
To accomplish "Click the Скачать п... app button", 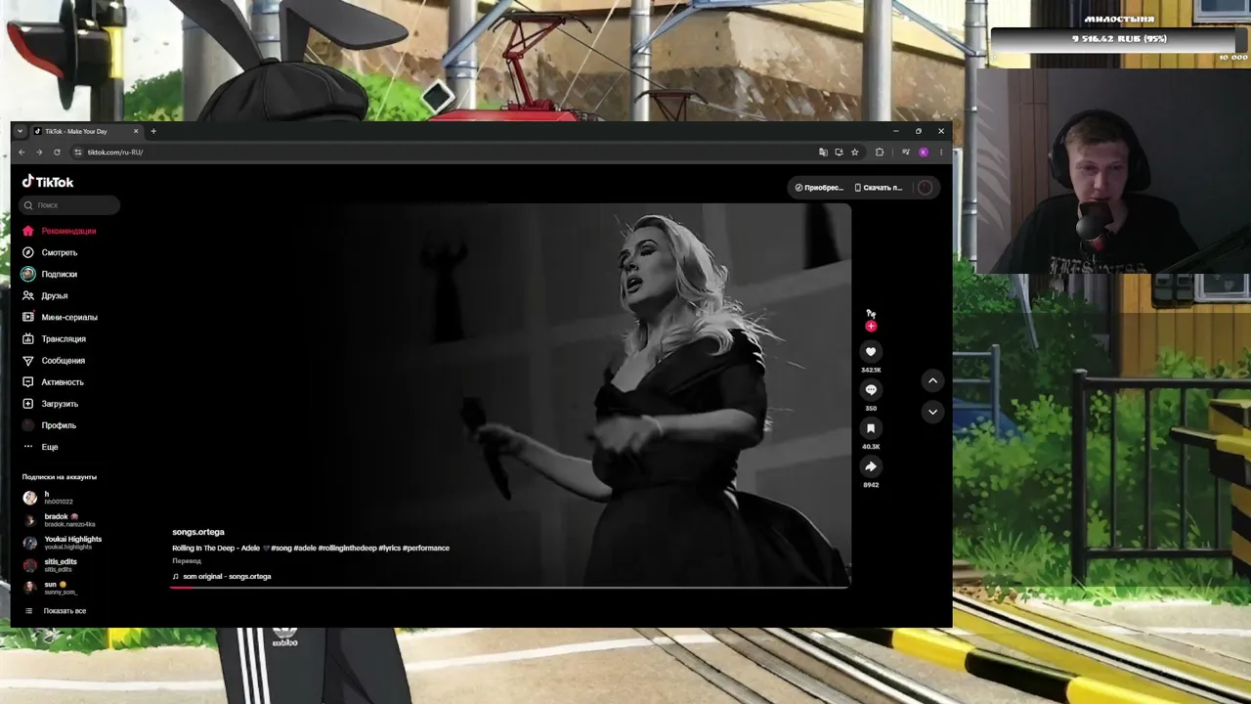I will pos(879,188).
